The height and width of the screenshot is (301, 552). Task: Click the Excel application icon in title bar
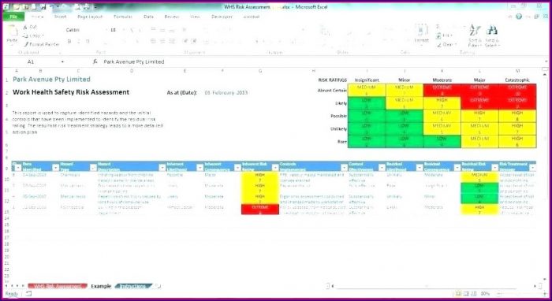tap(6, 6)
